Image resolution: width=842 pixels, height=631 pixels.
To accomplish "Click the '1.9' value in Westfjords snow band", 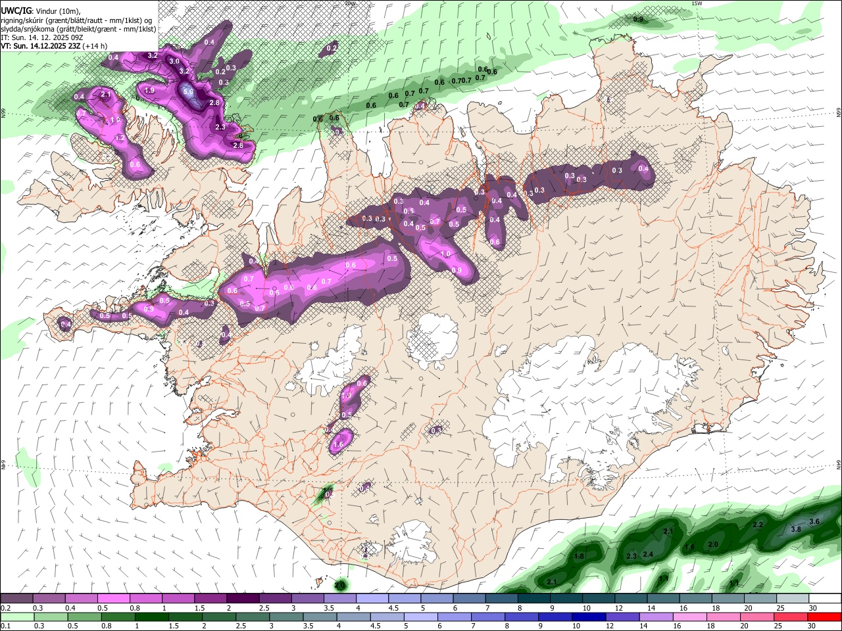I will (149, 90).
